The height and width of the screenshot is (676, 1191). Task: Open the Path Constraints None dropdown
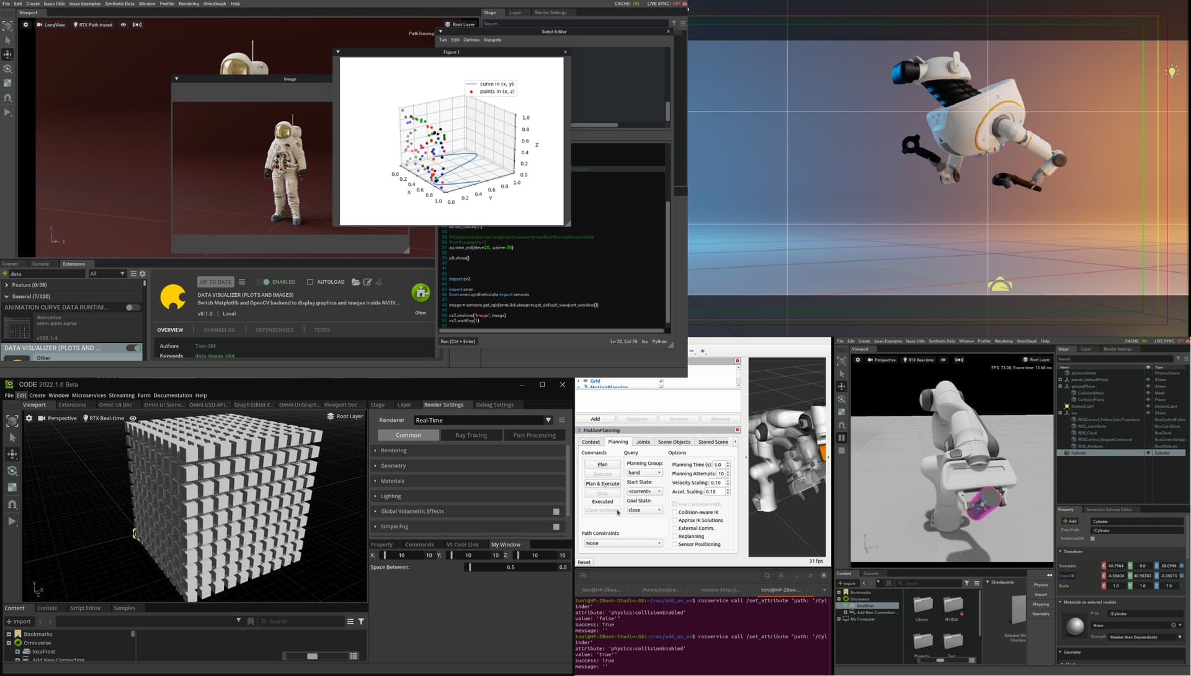pyautogui.click(x=623, y=543)
